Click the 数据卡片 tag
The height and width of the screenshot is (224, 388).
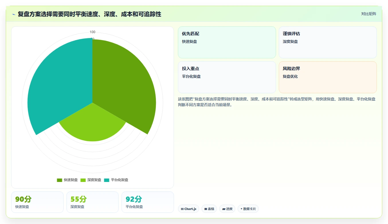tap(248, 209)
